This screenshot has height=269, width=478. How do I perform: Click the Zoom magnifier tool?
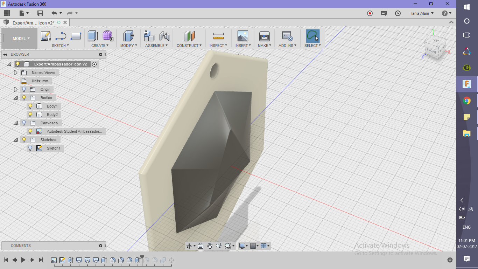click(219, 246)
